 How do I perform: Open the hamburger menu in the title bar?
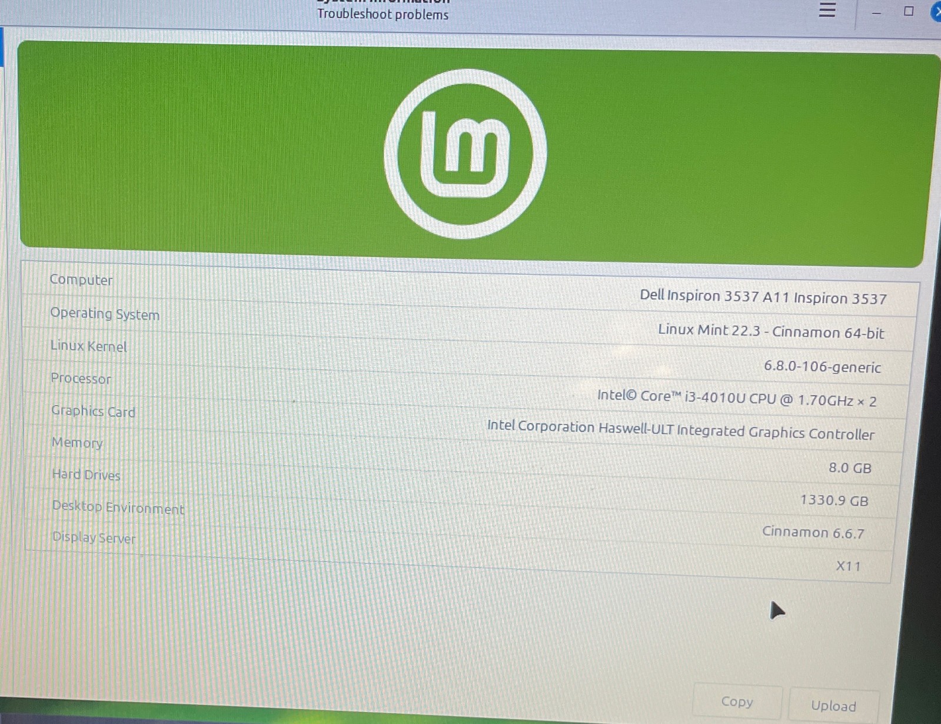[827, 10]
